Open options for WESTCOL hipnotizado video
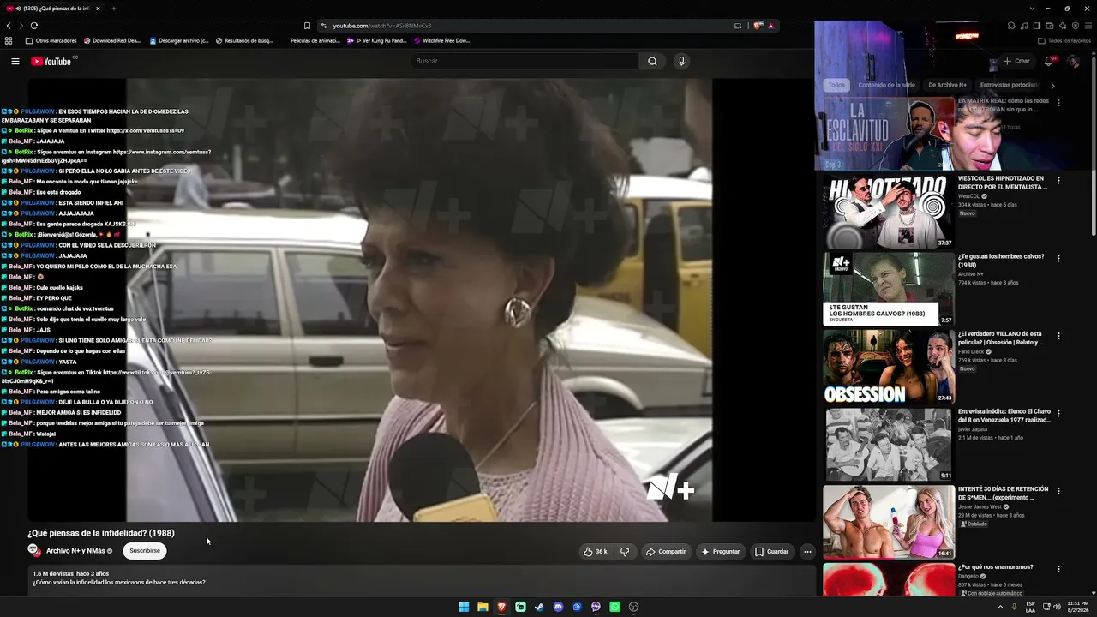The height and width of the screenshot is (617, 1097). coord(1058,181)
